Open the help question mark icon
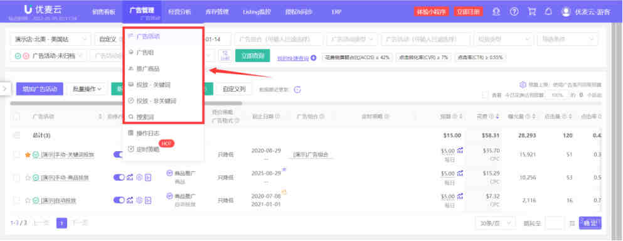Viewport: 623px width, 241px height. [x=514, y=11]
